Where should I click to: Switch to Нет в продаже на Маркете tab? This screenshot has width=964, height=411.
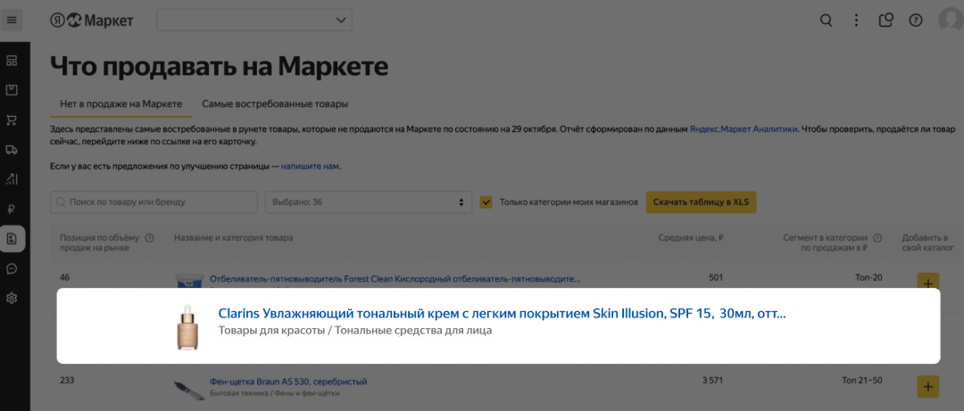[121, 103]
